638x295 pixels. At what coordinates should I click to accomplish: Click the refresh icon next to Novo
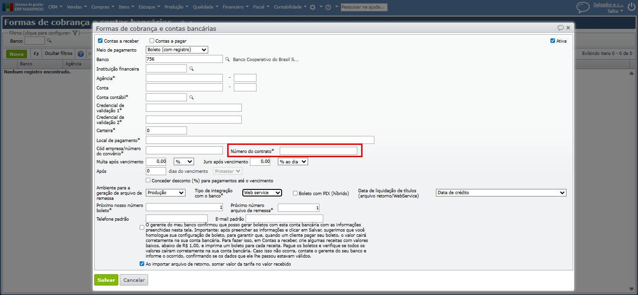(x=35, y=54)
